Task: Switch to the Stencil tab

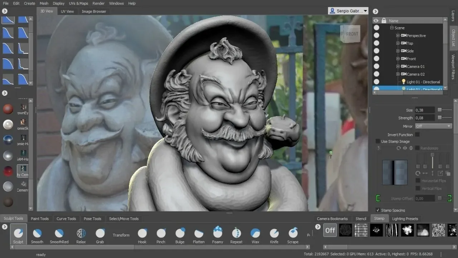Action: point(361,219)
